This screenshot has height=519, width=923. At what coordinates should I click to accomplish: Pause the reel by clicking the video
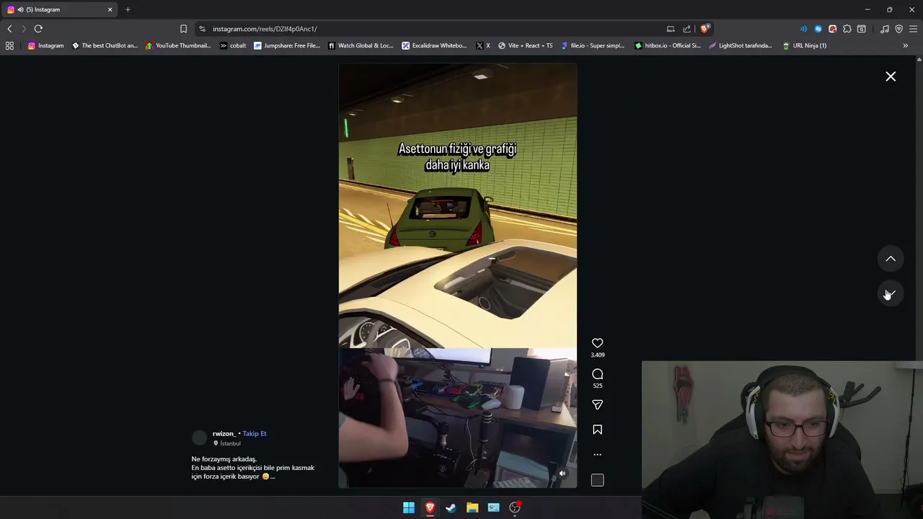pyautogui.click(x=457, y=275)
